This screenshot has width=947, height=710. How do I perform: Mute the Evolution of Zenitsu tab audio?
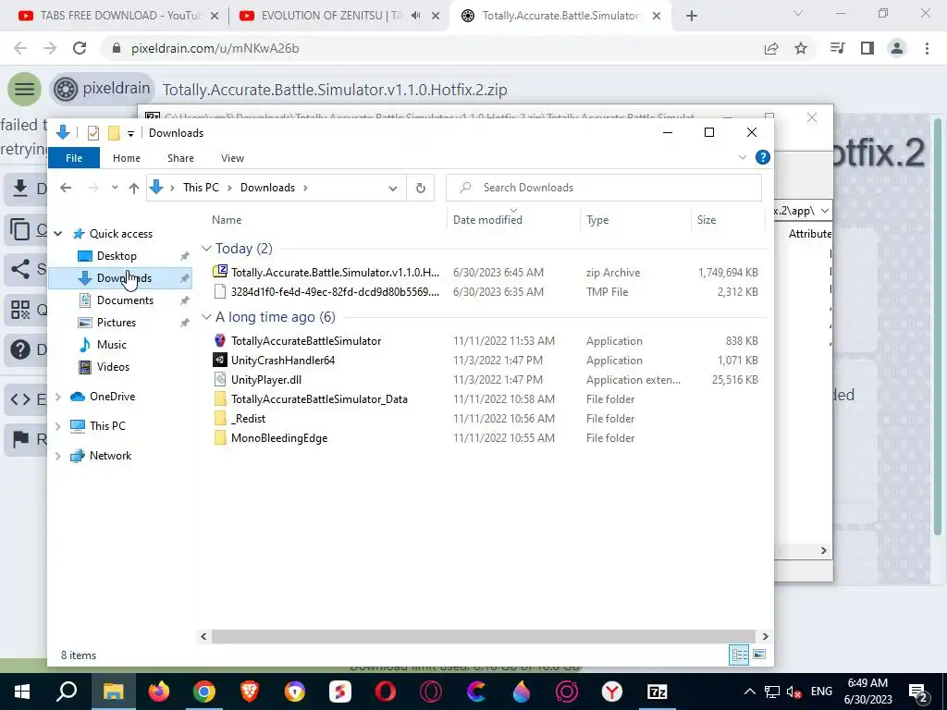415,16
